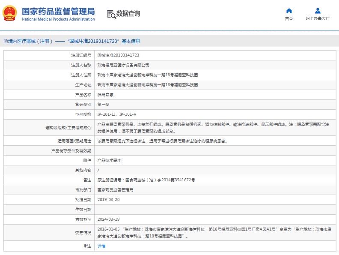Click the 变更情况 2016-01-05 change text
The height and width of the screenshot is (255, 339).
(214, 232)
